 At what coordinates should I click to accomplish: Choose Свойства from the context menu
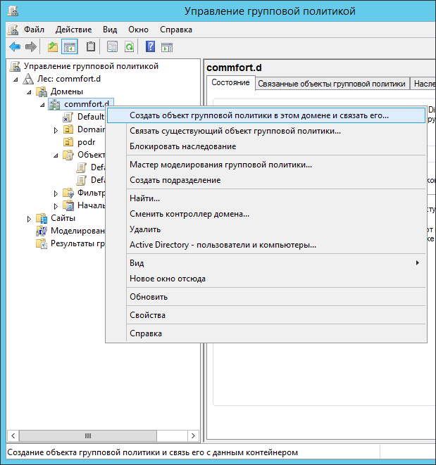point(147,316)
